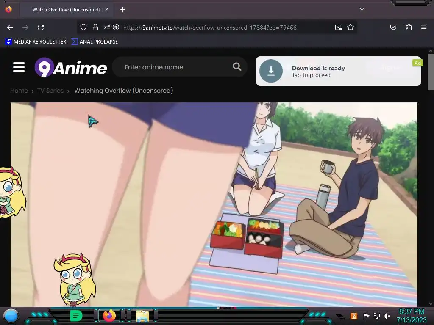This screenshot has height=325, width=434.
Task: Open the browser extensions puzzle icon
Action: pos(409,27)
